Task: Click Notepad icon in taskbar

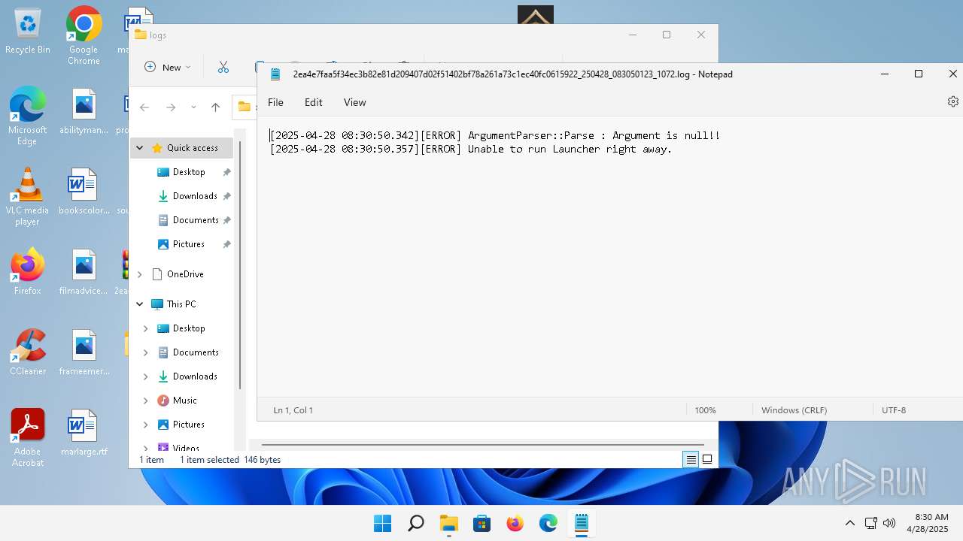Action: tap(581, 523)
